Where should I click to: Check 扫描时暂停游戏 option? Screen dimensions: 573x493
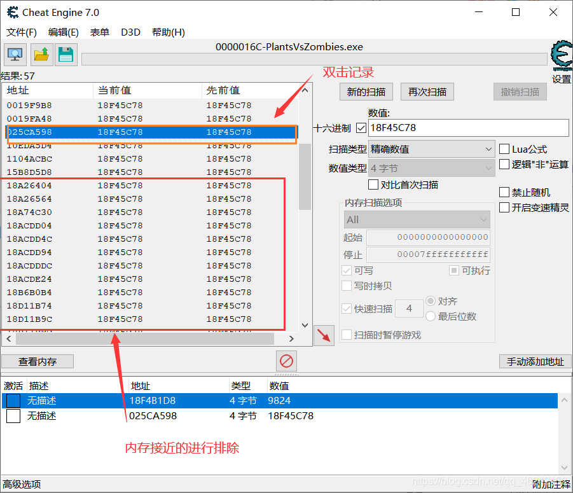click(x=347, y=335)
